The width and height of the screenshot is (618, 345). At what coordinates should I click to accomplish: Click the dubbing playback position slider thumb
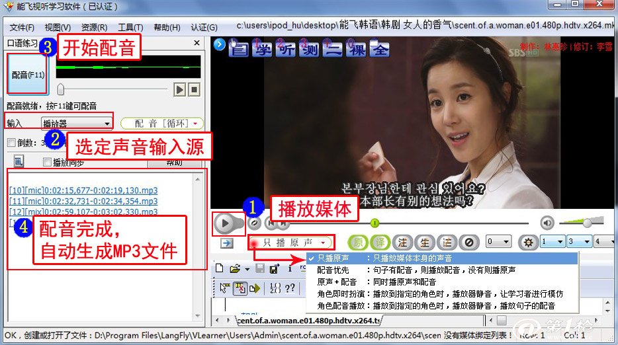point(60,89)
